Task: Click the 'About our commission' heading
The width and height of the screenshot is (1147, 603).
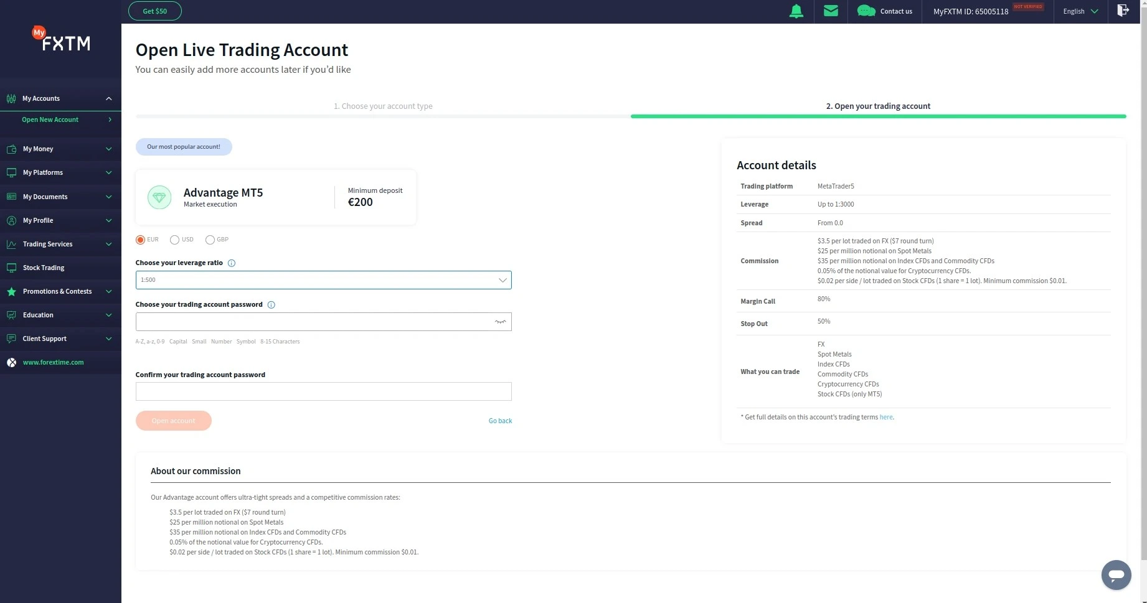Action: click(x=196, y=471)
